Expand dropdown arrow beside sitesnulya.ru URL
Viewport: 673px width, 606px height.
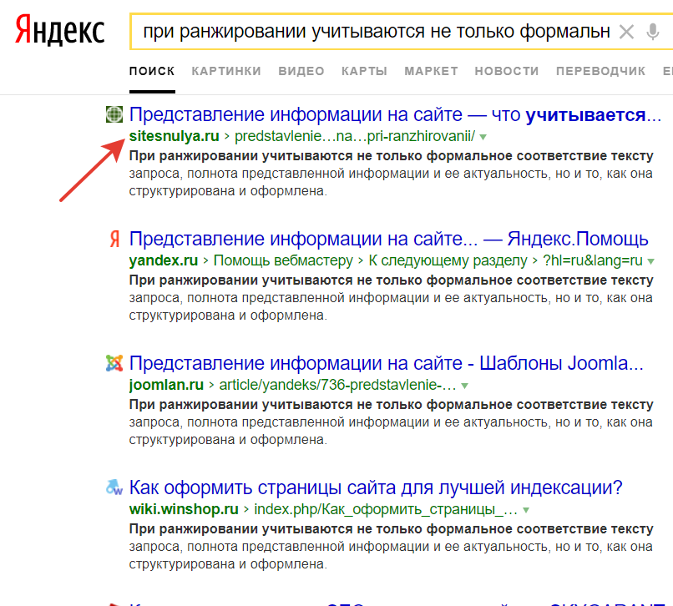(483, 137)
